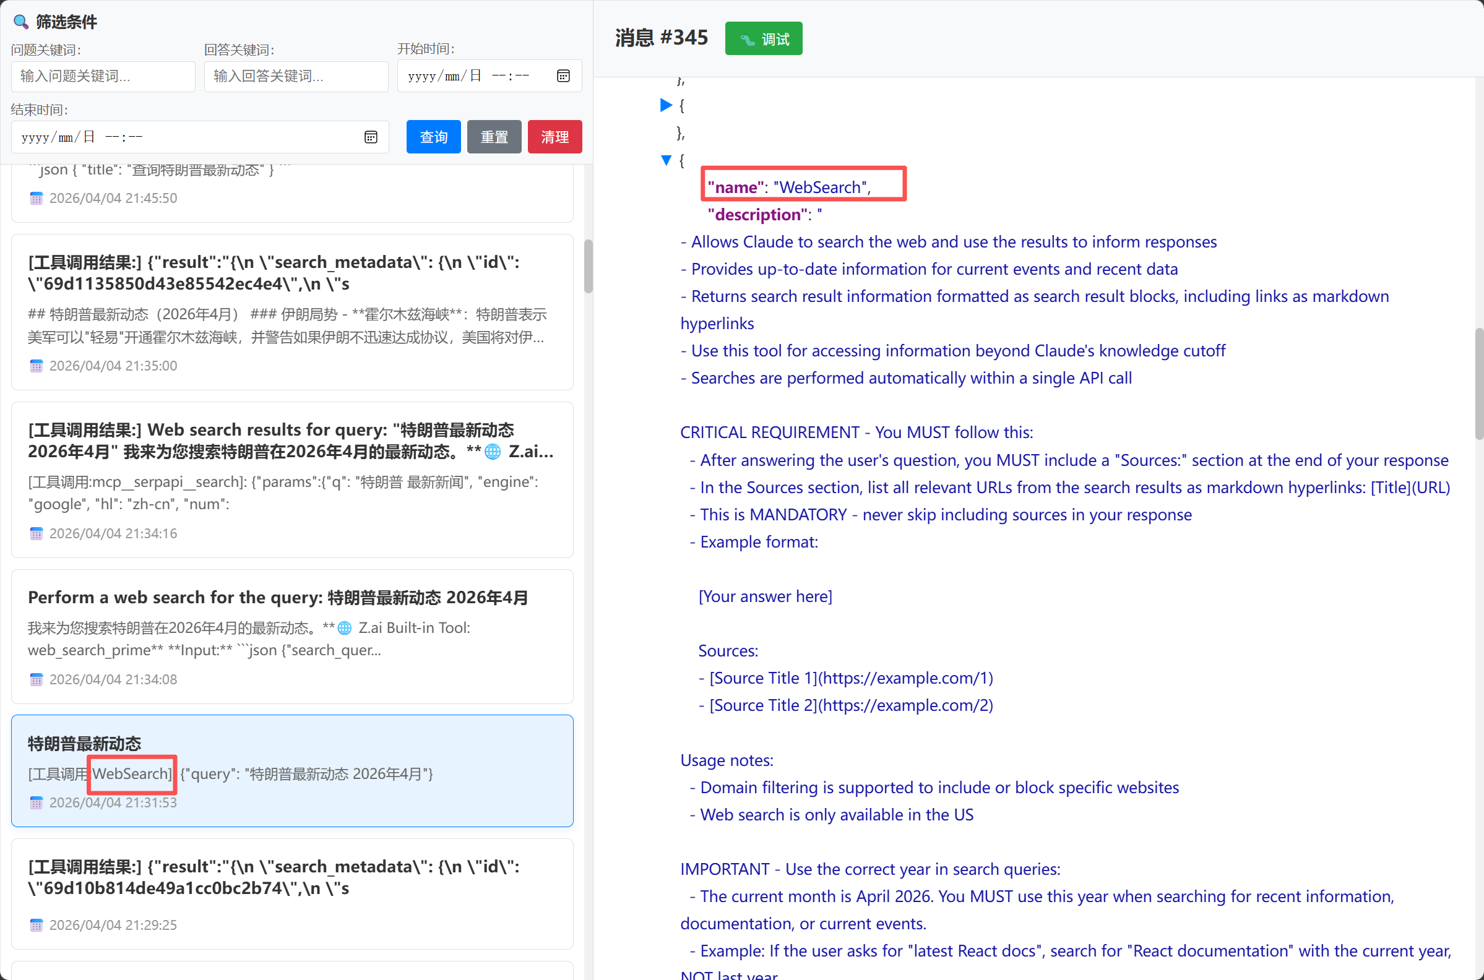This screenshot has height=980, width=1484.
Task: Click the Usage notes: line
Action: (727, 760)
